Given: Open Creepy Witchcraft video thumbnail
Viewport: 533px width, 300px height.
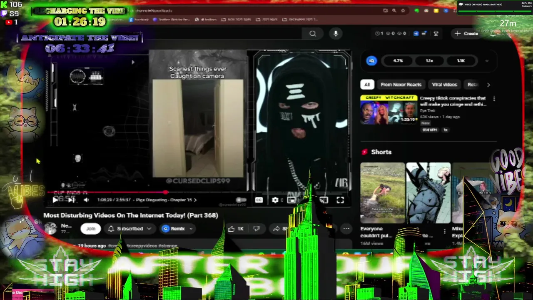Looking at the screenshot, I should (389, 110).
